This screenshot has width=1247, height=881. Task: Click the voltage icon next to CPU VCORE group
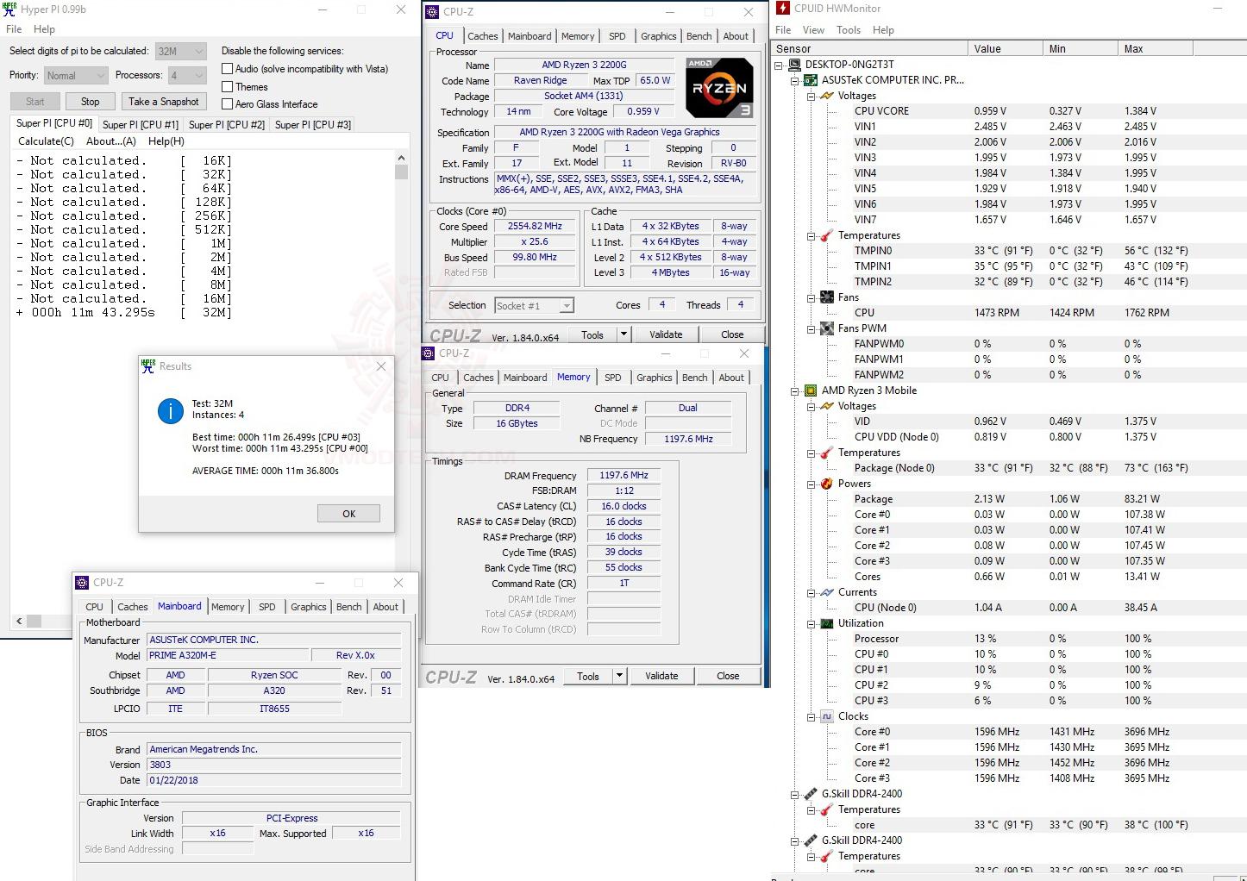point(824,95)
